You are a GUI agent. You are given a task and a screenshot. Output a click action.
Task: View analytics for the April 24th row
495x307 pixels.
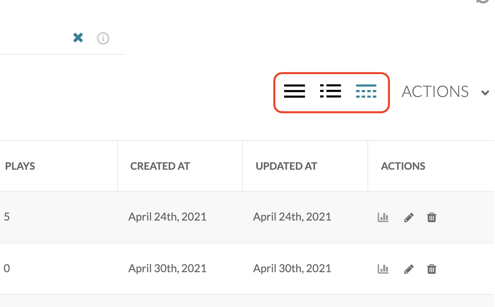[x=383, y=217]
